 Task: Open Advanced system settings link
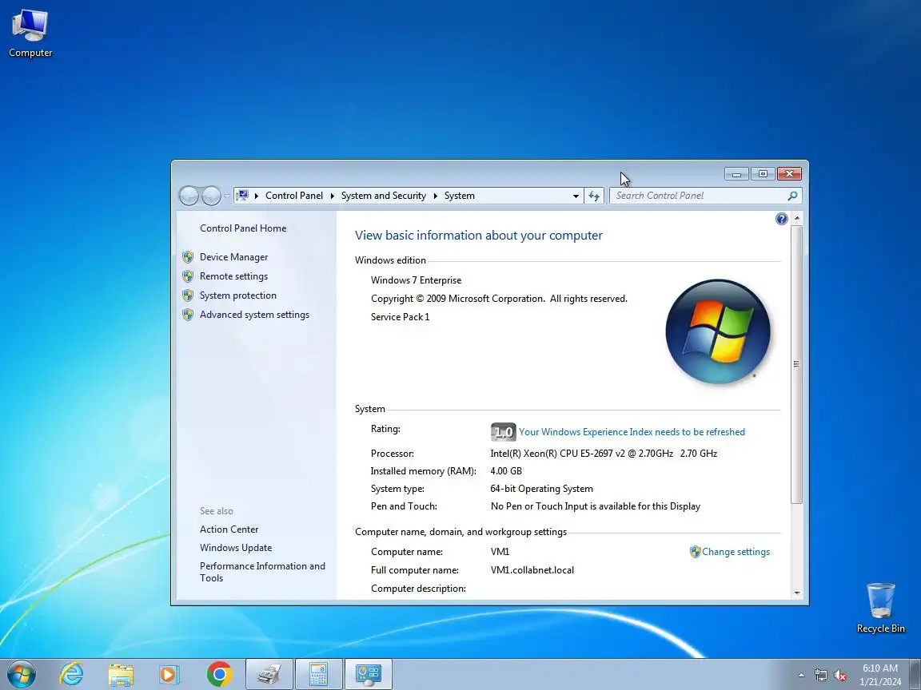pyautogui.click(x=254, y=315)
